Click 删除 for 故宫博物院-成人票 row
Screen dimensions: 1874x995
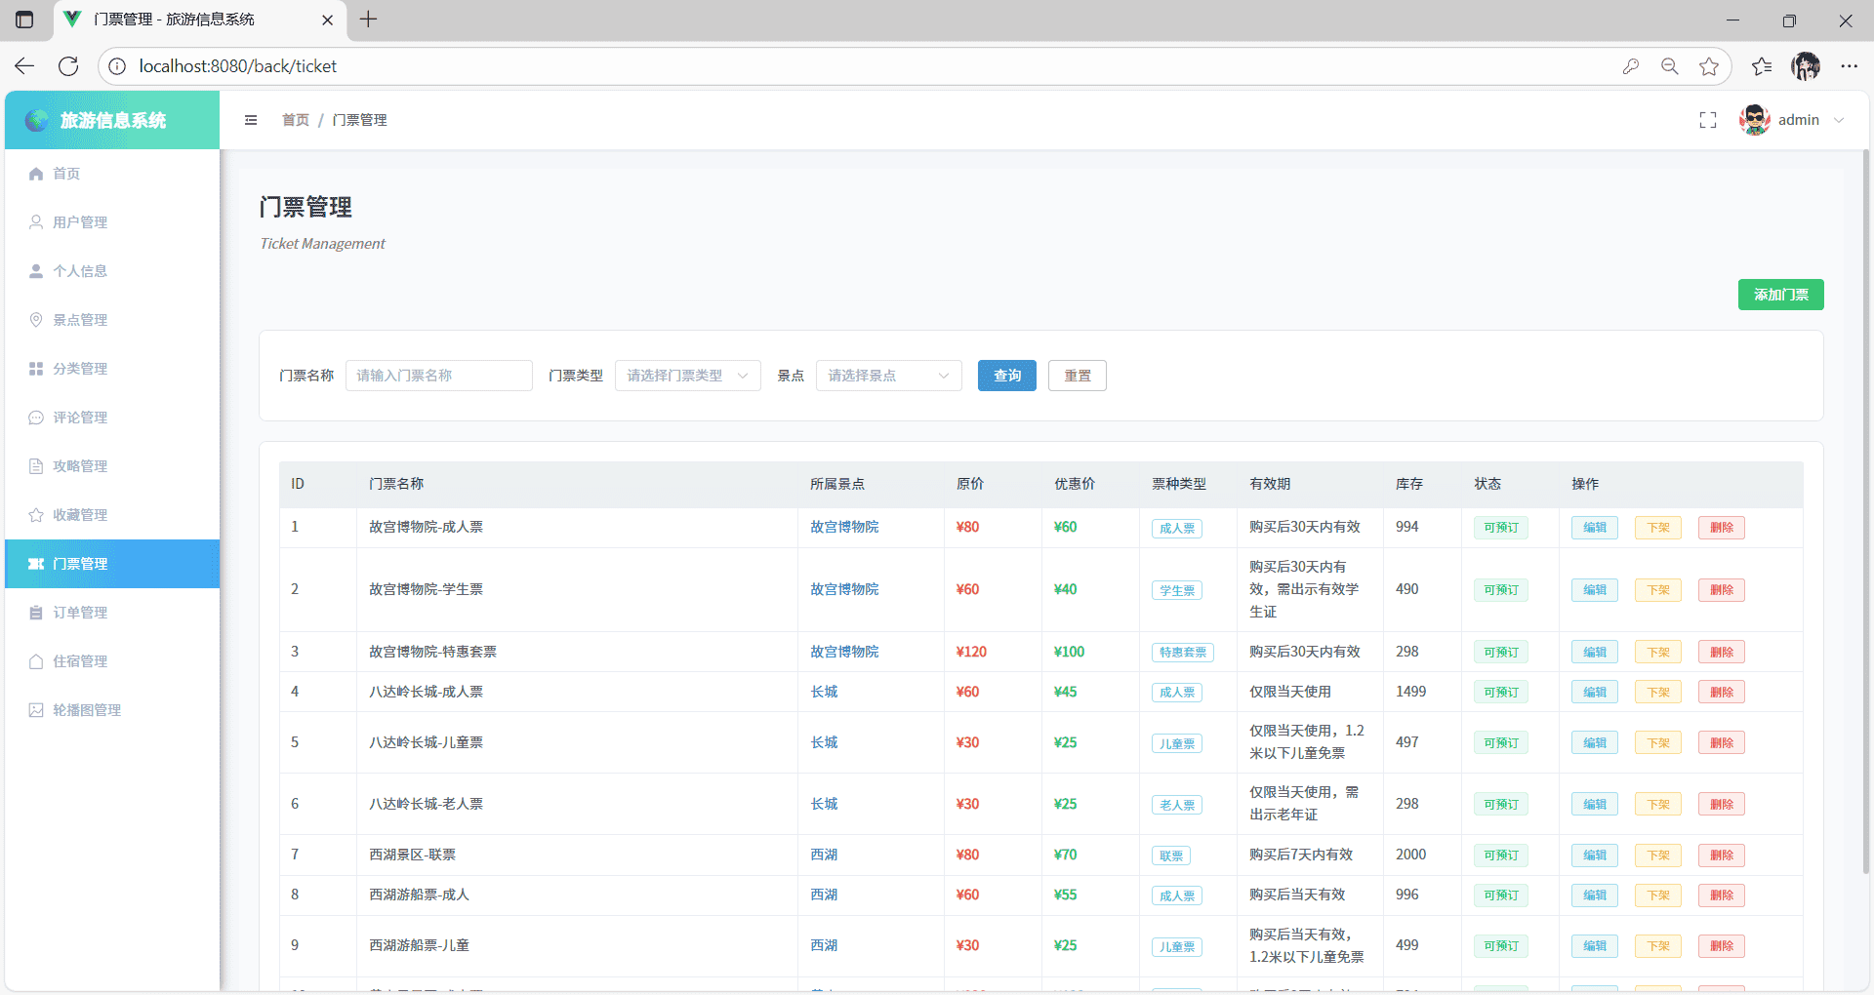[x=1721, y=528]
